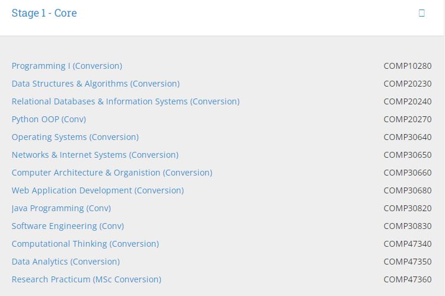Click module code COMP20270
The image size is (445, 296).
coord(408,119)
